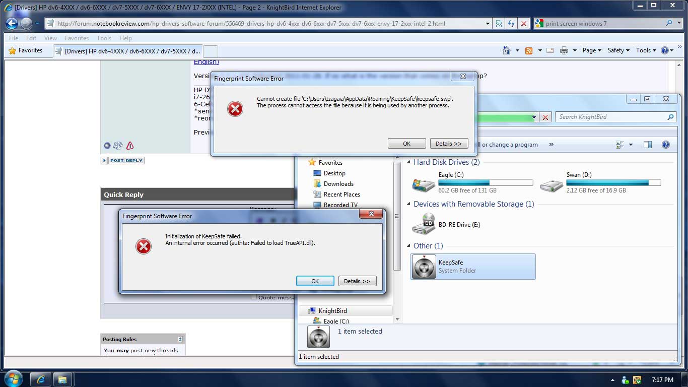688x387 pixels.
Task: Click Details >> in the keepsafe.swp error dialog
Action: (449, 144)
